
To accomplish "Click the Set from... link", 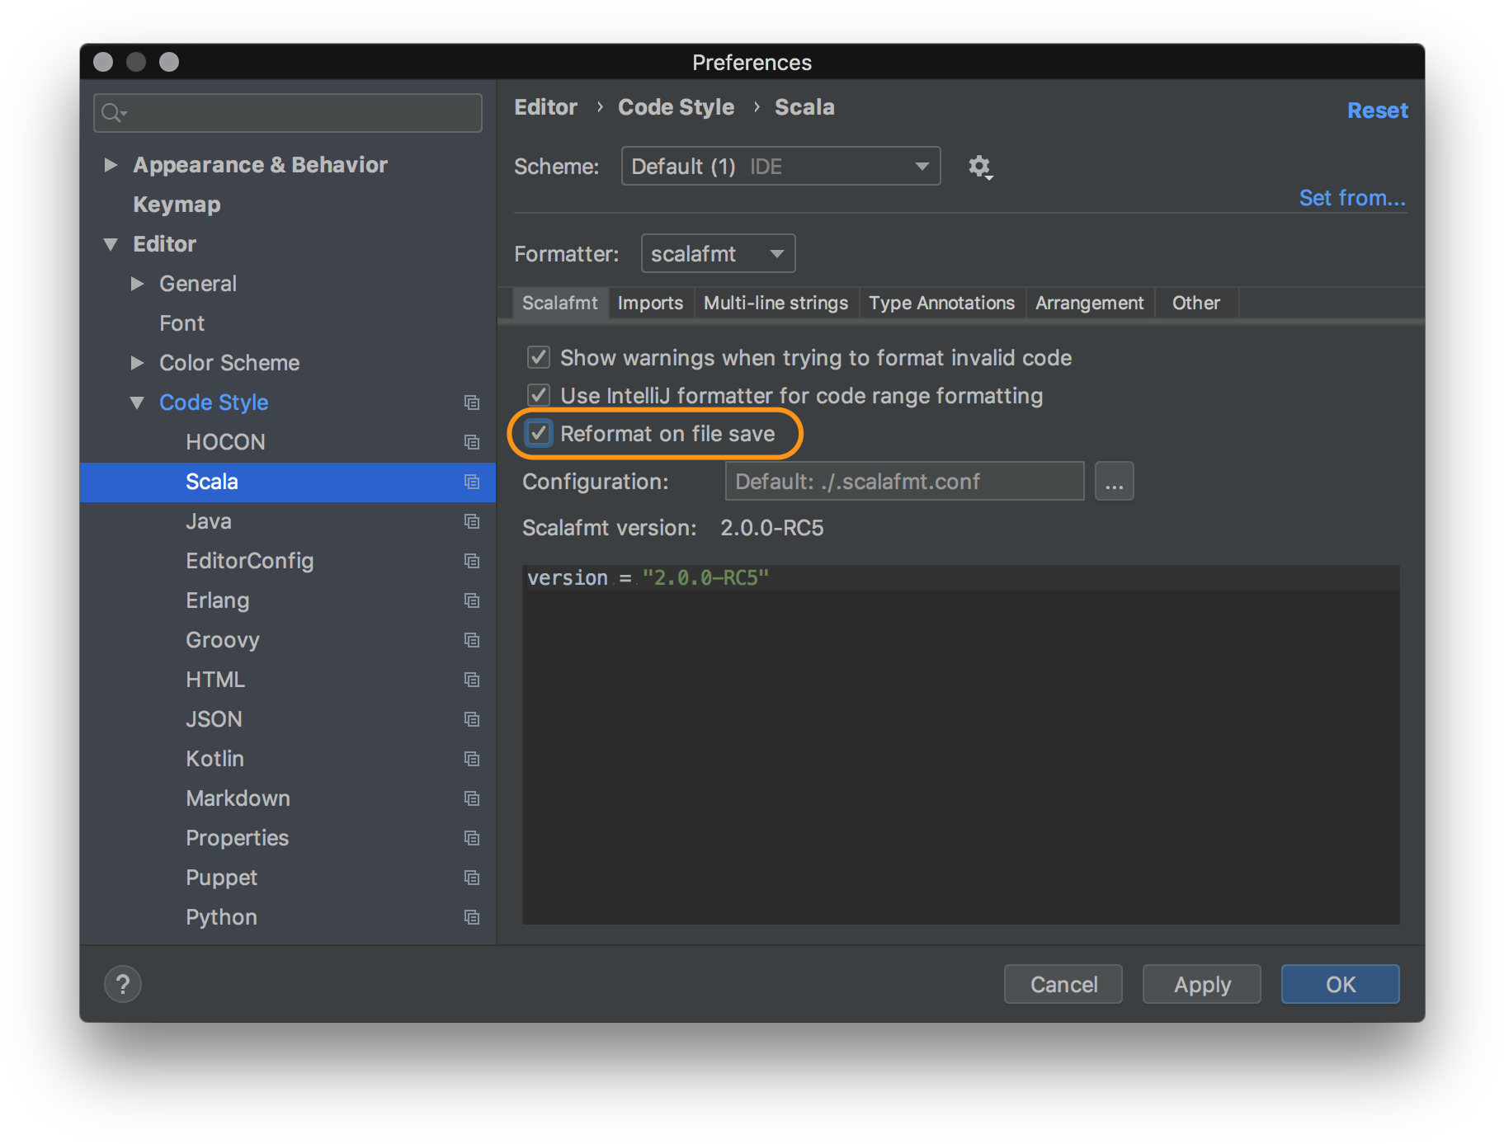I will click(1352, 198).
